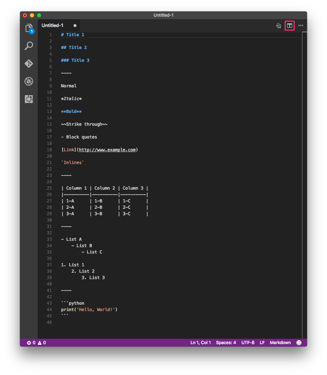Click the '3. List 3' numbered item
This screenshot has width=327, height=375.
pos(93,278)
